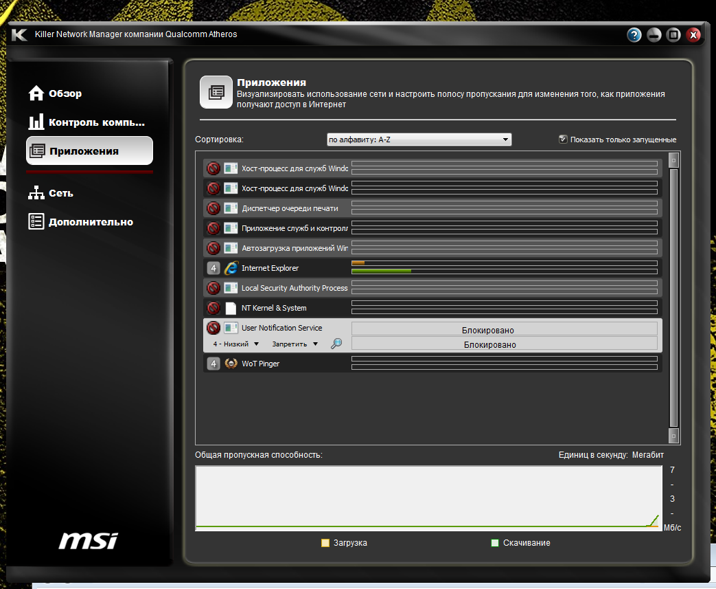The height and width of the screenshot is (589, 716).
Task: Open help with the question mark button
Action: click(x=634, y=35)
